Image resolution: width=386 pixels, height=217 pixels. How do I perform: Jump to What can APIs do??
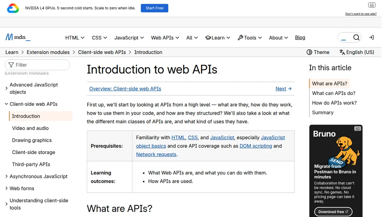click(x=334, y=93)
